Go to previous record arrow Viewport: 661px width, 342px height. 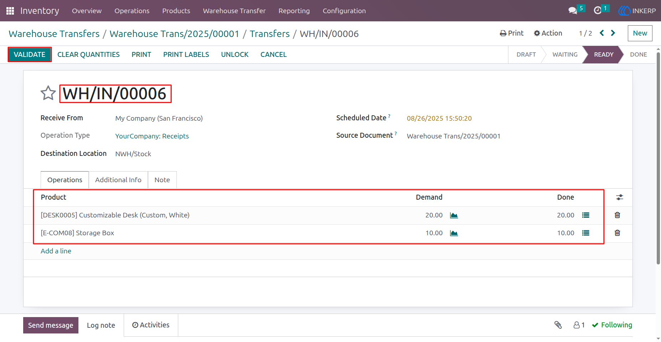[x=602, y=33]
